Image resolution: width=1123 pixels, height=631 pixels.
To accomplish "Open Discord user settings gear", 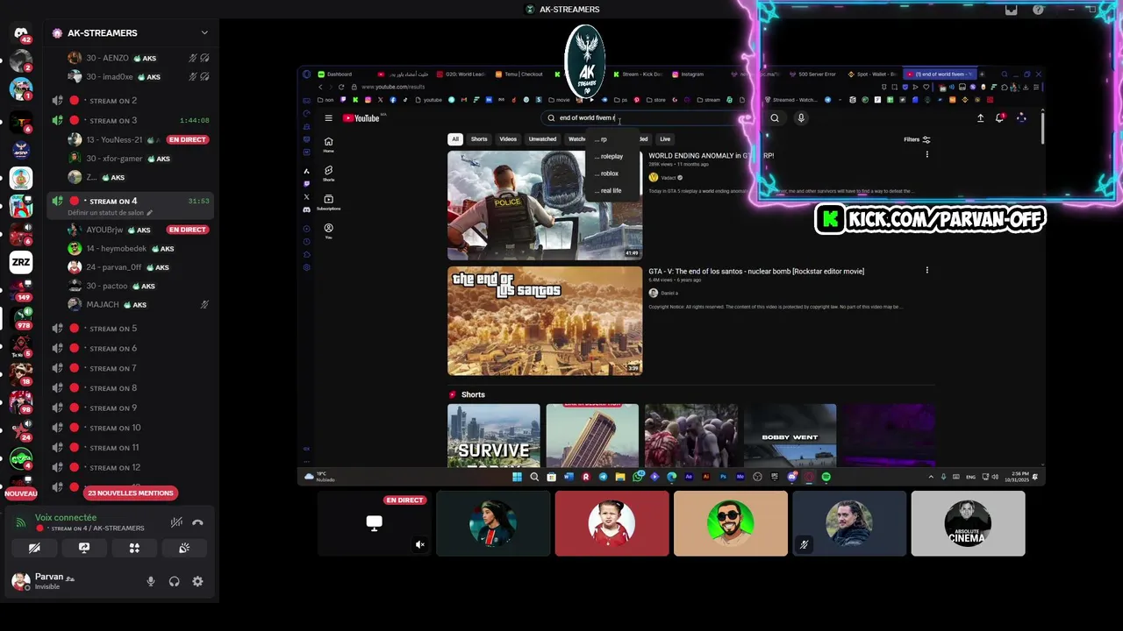I will click(197, 581).
